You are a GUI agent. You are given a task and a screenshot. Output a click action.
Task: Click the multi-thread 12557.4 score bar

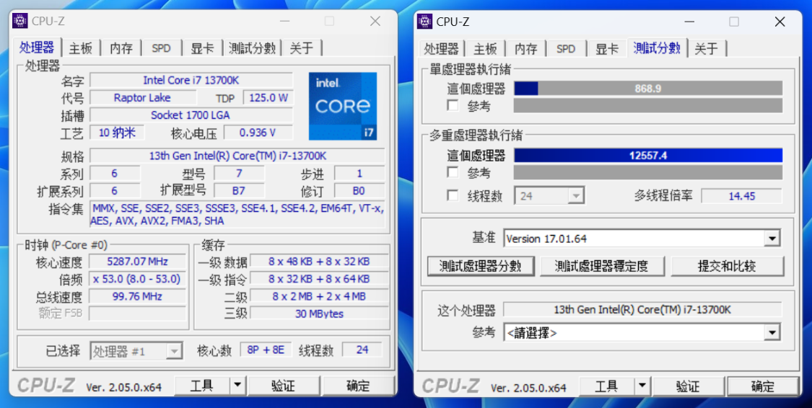point(648,155)
